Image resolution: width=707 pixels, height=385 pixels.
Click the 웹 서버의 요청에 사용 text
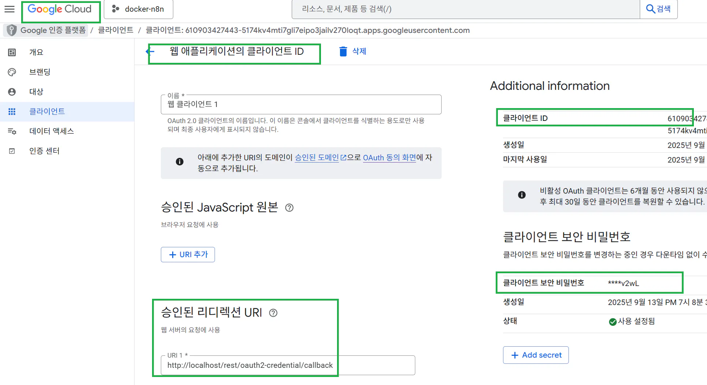190,330
